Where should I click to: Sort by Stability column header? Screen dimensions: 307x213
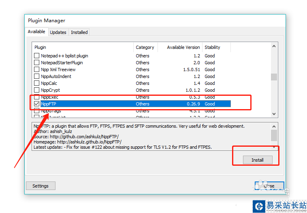point(216,47)
